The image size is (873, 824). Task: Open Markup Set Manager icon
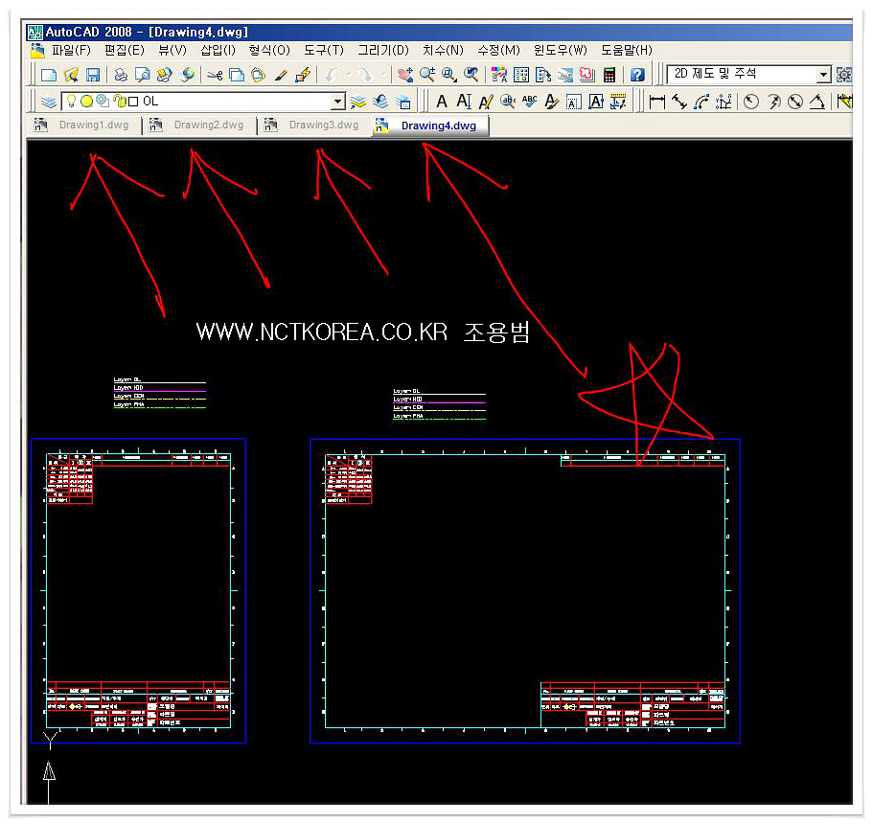pos(586,75)
